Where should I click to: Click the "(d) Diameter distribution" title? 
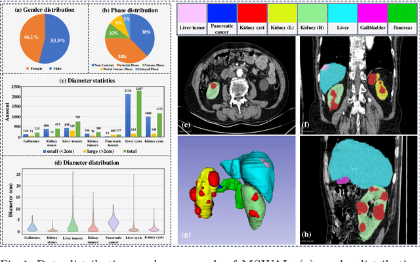(86, 163)
